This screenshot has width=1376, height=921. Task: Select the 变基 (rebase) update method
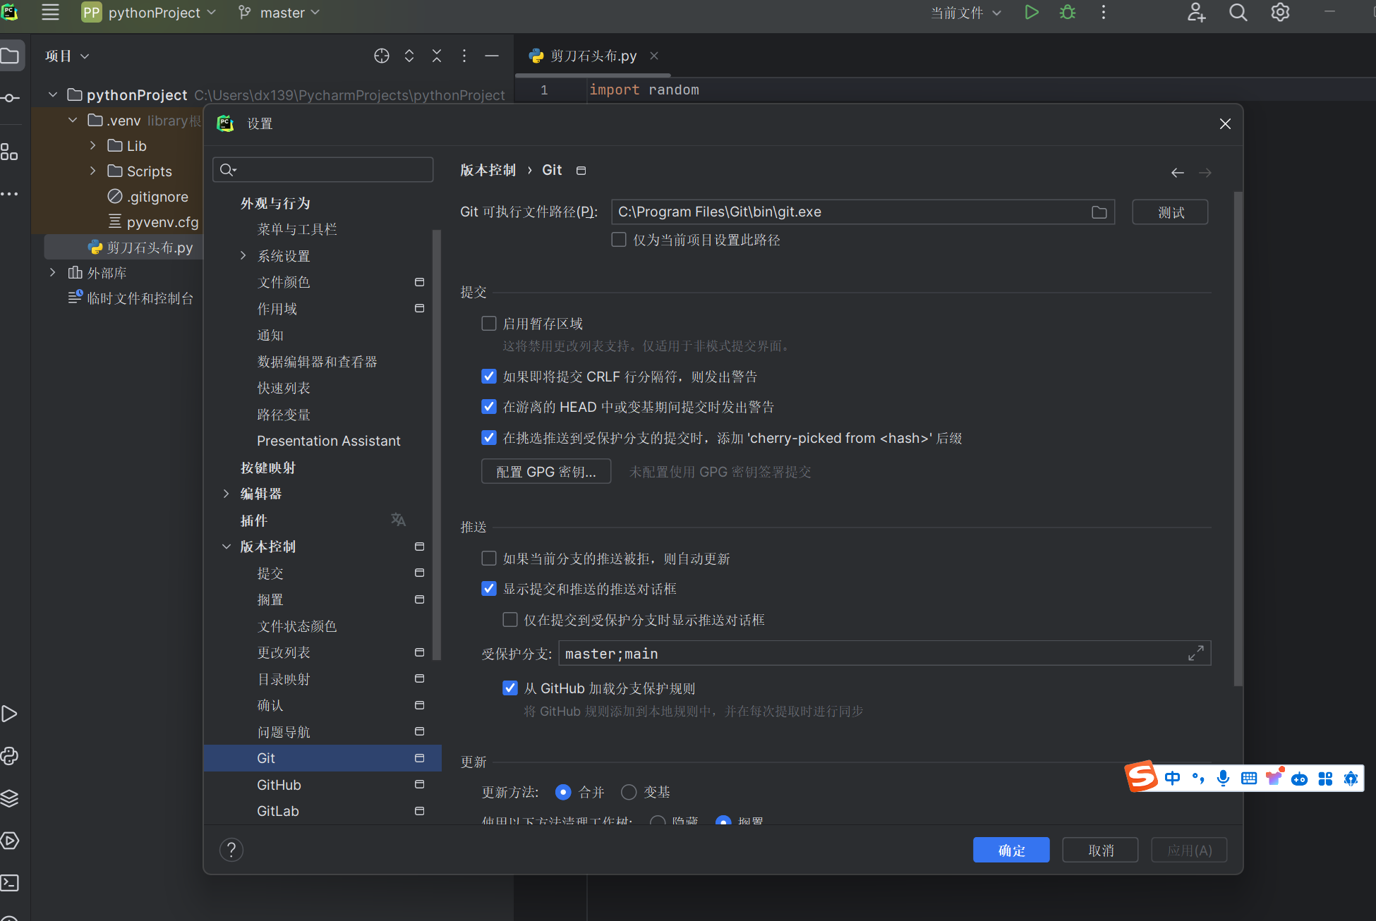(629, 792)
